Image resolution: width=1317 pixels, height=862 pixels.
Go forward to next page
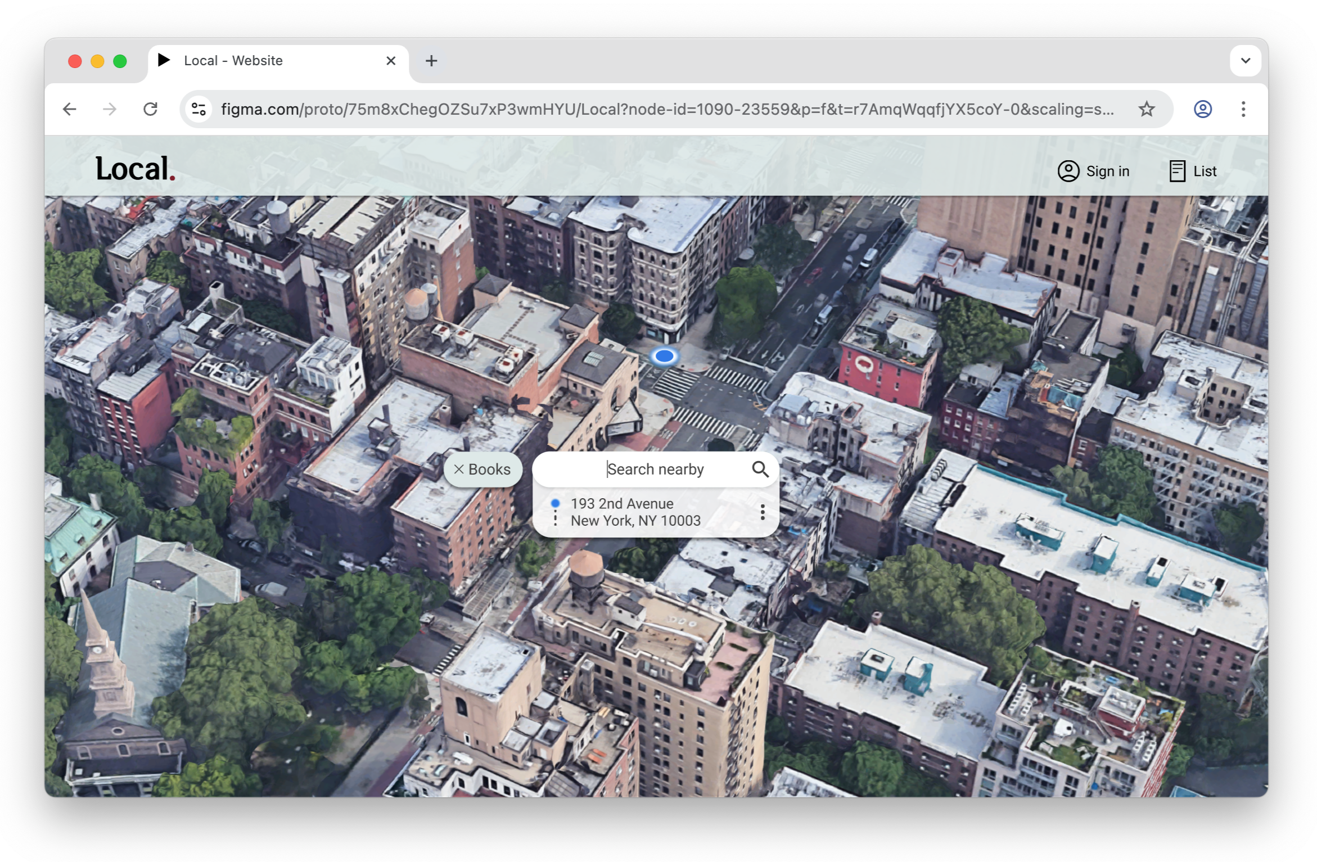(x=110, y=109)
